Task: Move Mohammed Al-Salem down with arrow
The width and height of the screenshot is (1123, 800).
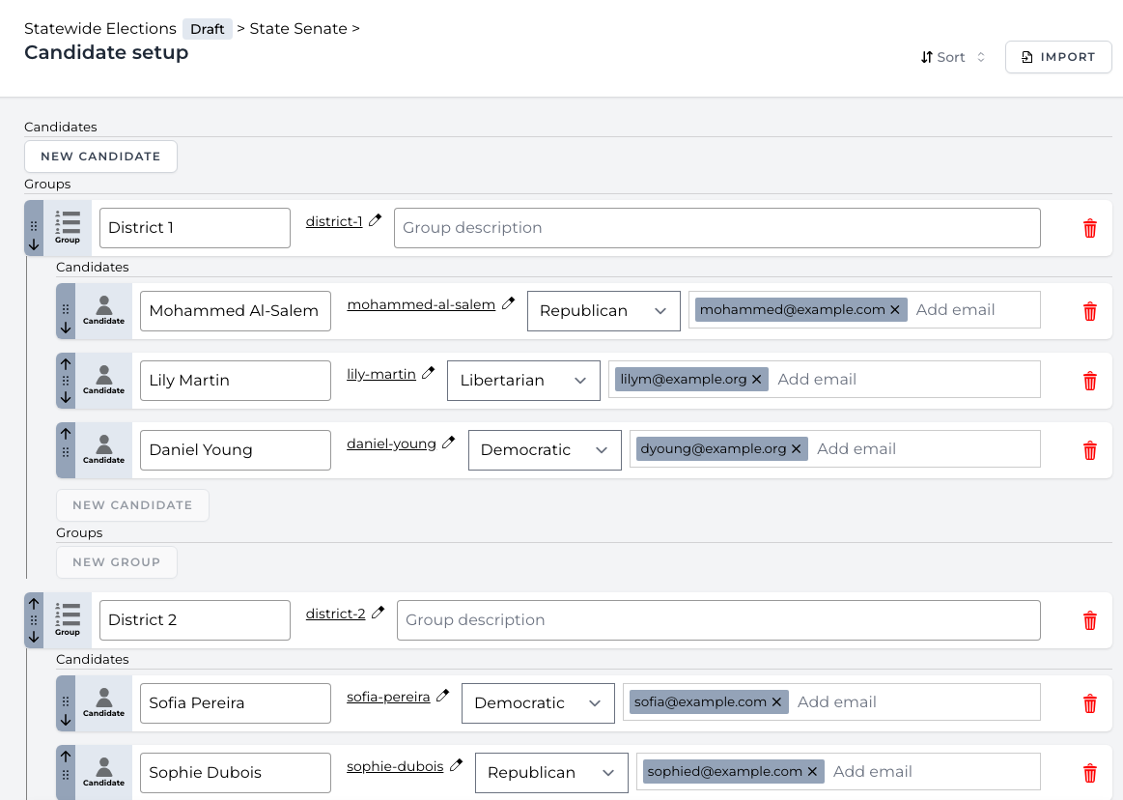Action: [66, 328]
